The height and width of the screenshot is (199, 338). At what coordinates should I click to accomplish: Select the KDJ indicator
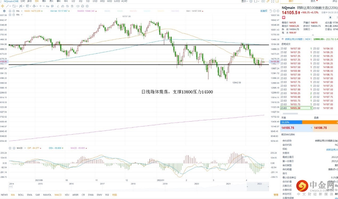pos(67,195)
